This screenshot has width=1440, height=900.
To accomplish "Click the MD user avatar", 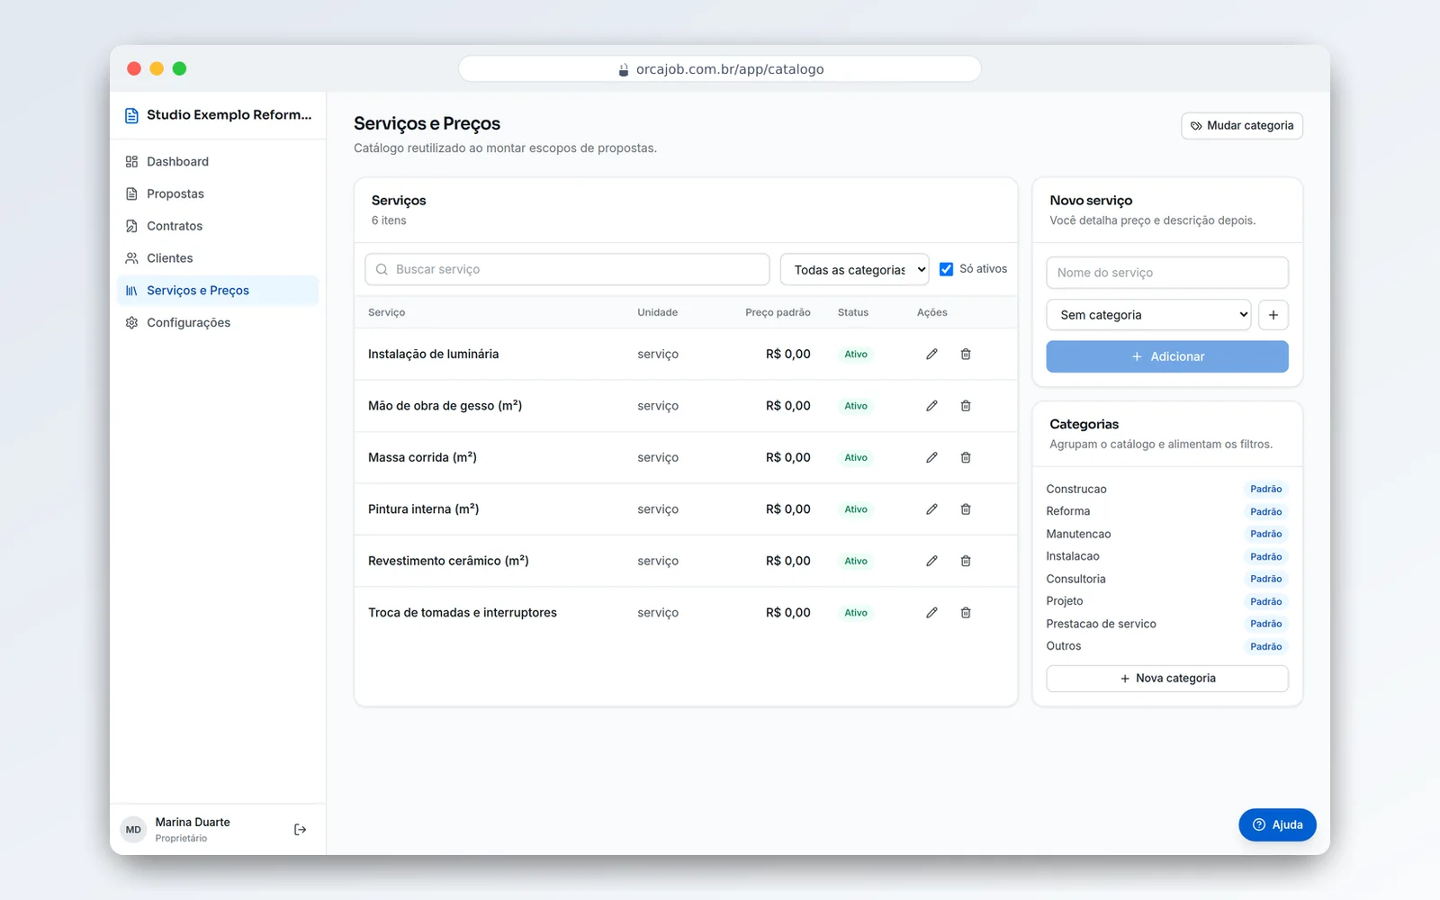I will (x=133, y=830).
